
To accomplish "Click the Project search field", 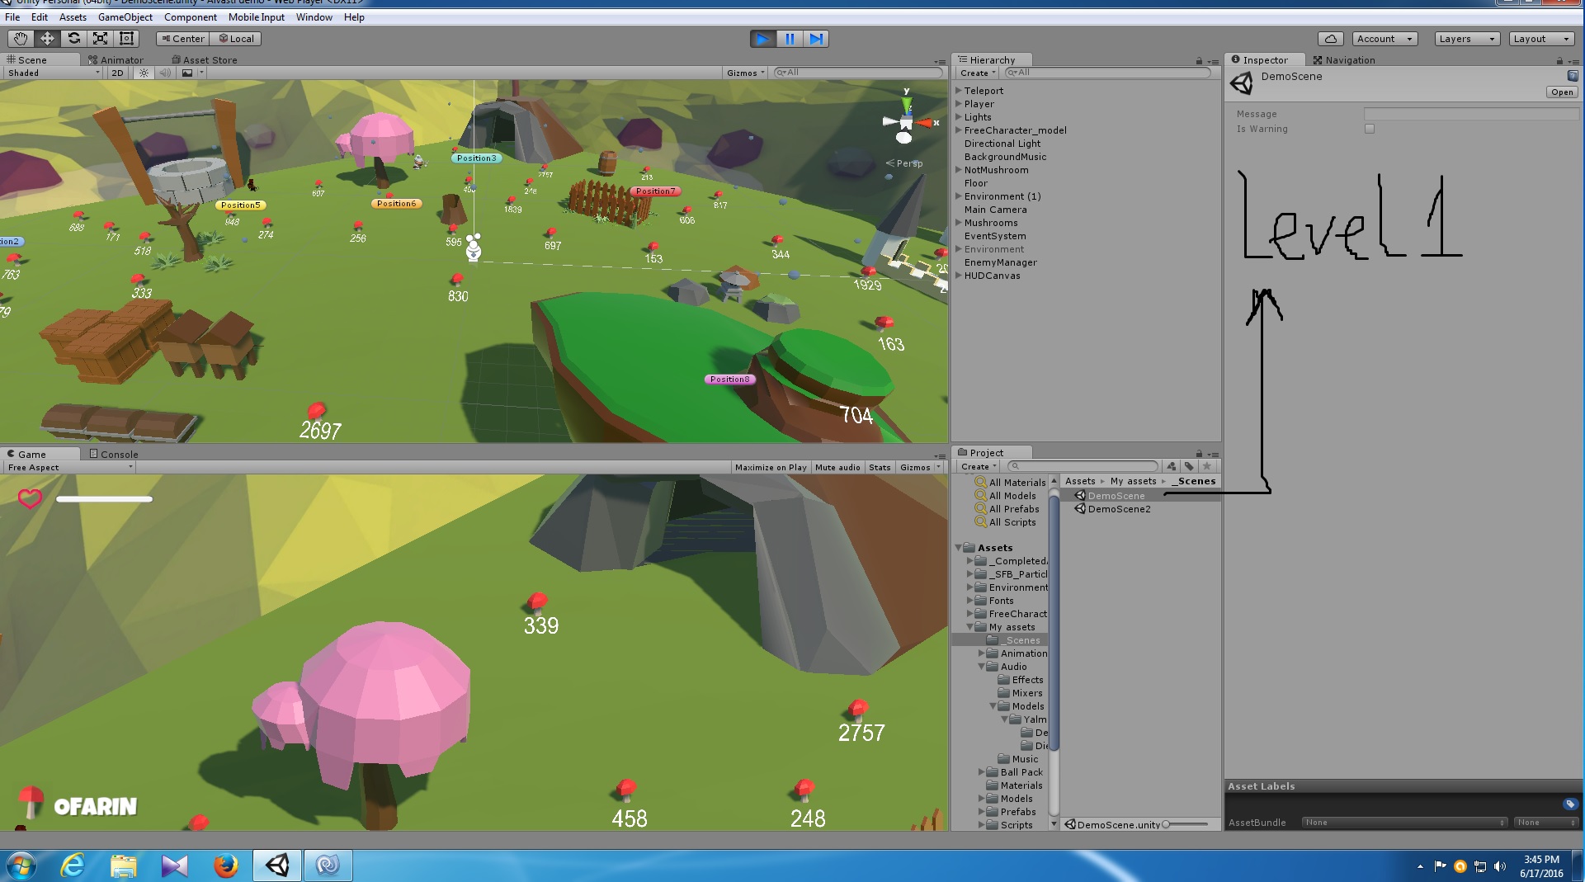I will coord(1083,466).
